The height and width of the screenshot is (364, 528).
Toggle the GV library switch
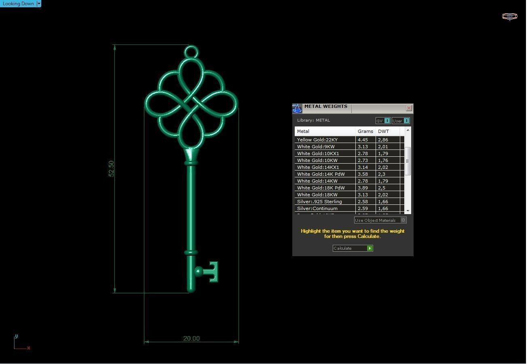[x=387, y=121]
